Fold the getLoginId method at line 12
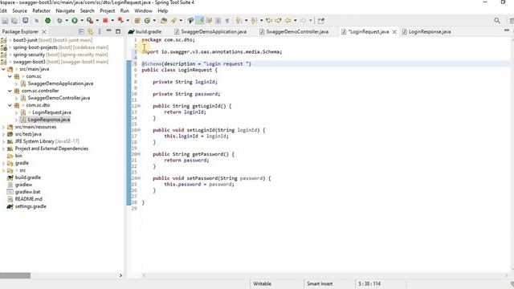Viewport: 514px width, 289px height. coord(139,106)
